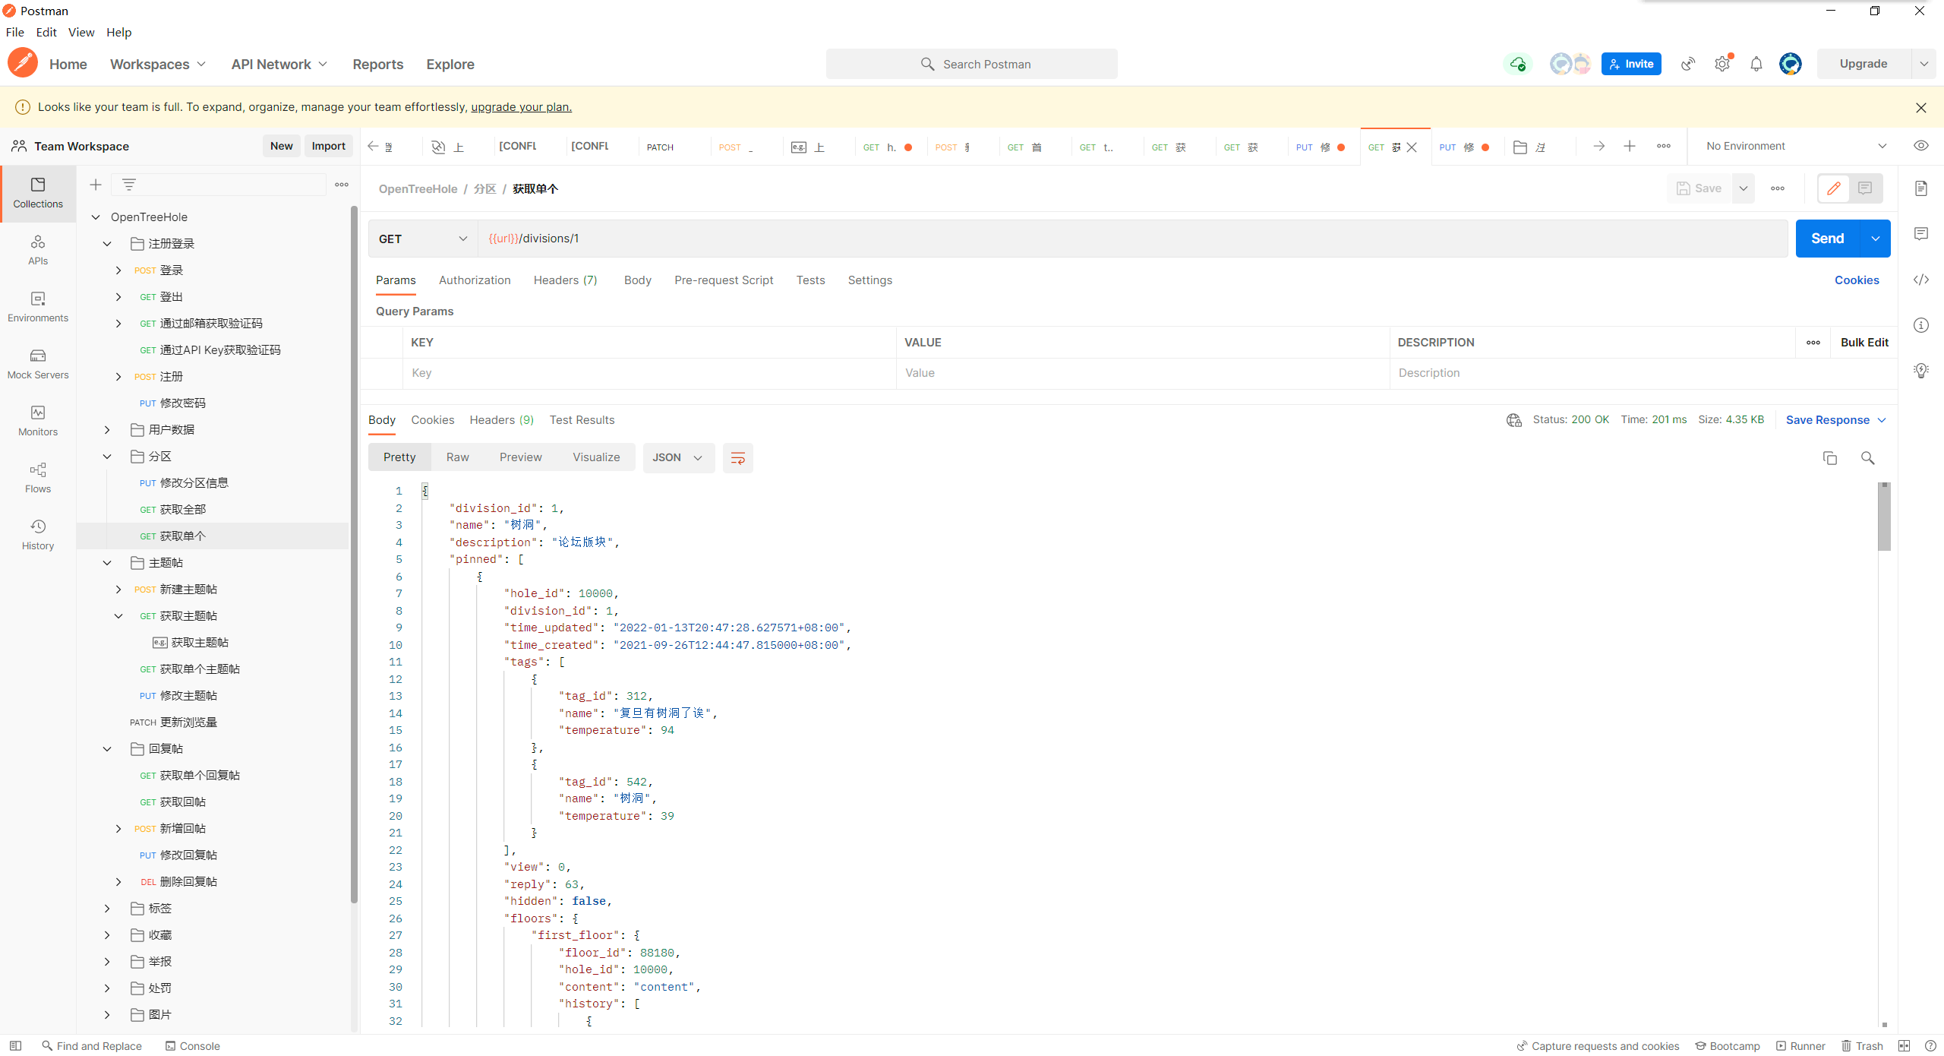1944x1056 pixels.
Task: Open Postman settings via the gear icon
Action: pos(1722,64)
